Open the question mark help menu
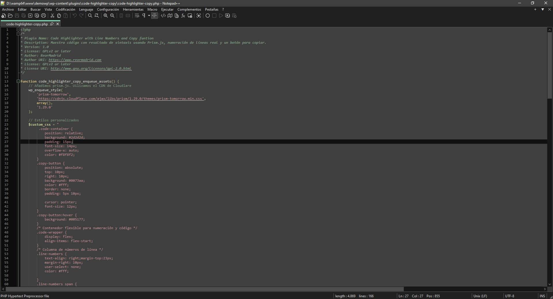The image size is (553, 299). [223, 9]
